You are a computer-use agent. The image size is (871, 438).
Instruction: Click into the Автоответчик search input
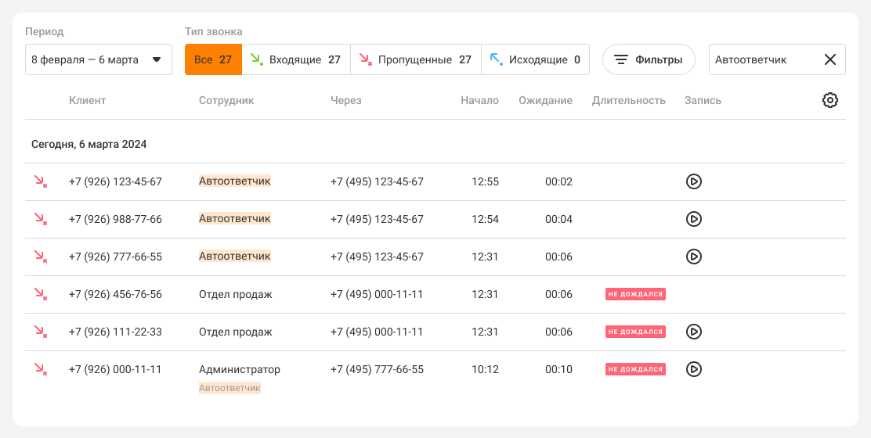(x=760, y=59)
